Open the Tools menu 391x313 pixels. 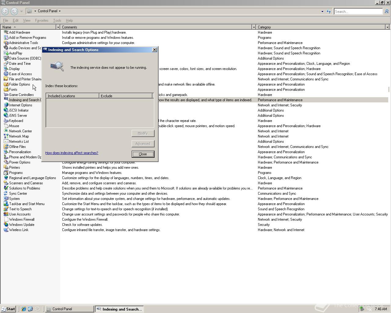(x=57, y=20)
